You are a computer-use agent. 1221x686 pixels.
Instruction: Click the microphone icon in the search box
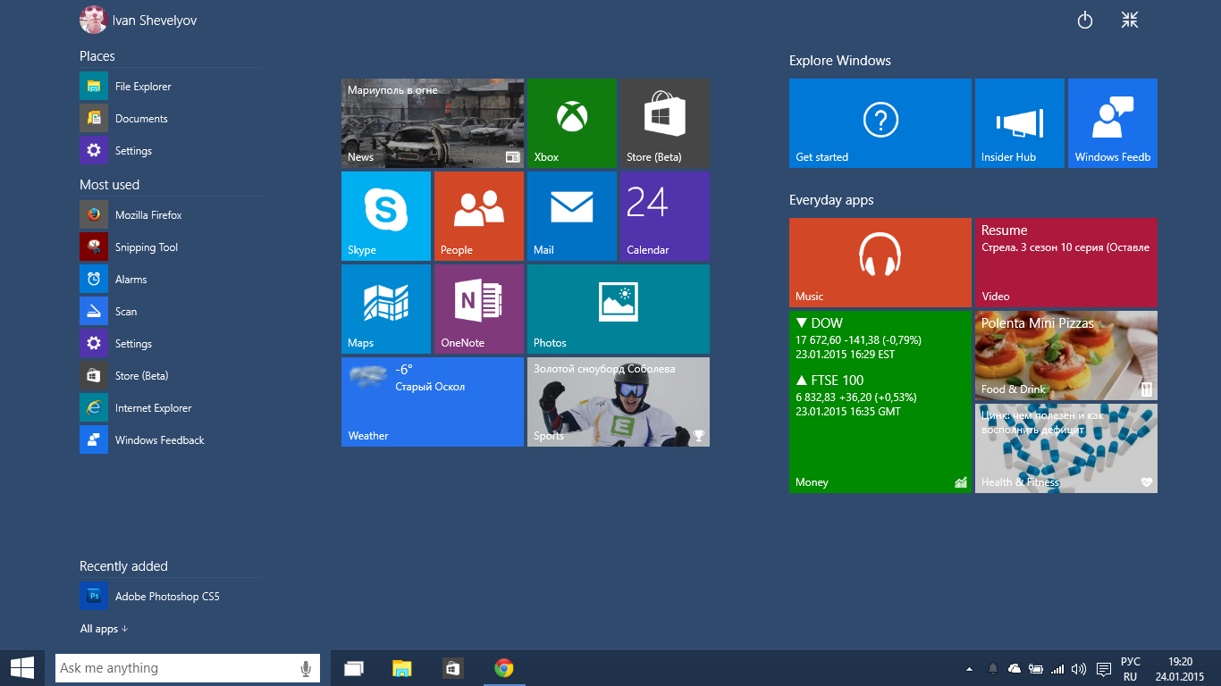click(x=306, y=668)
